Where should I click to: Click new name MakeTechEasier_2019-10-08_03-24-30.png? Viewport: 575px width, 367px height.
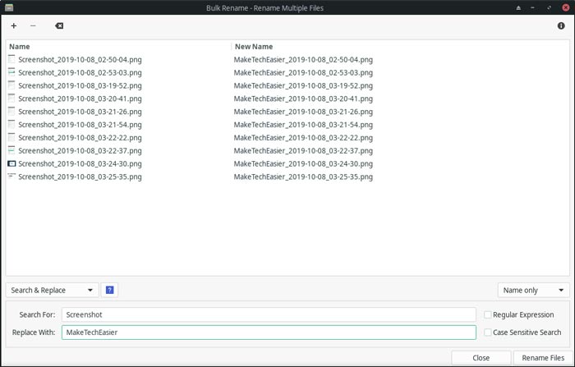coord(303,163)
